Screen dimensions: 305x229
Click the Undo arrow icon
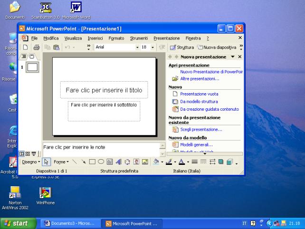pos(67,47)
